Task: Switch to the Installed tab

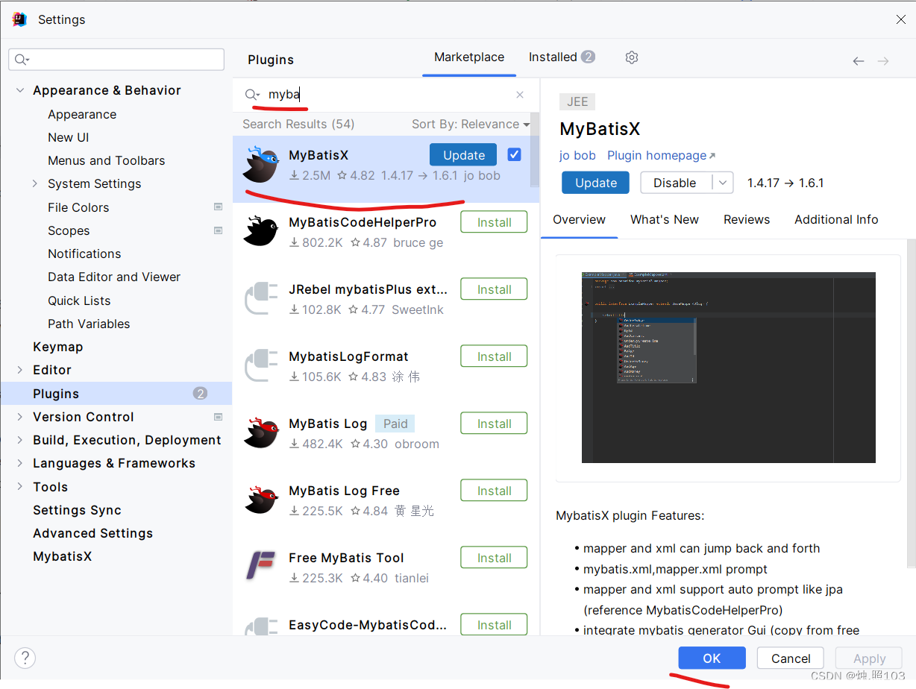Action: [x=562, y=57]
